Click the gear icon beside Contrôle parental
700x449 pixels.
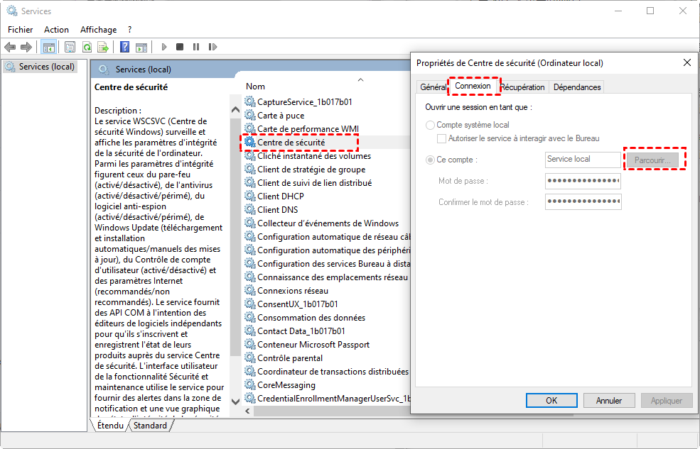[x=250, y=357]
